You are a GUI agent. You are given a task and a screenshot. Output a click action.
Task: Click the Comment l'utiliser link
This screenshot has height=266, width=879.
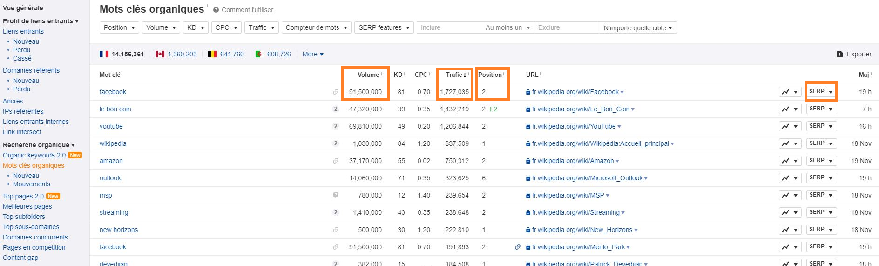coord(247,10)
